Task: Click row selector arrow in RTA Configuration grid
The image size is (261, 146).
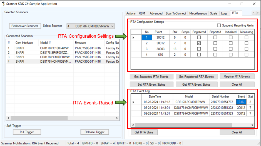Action: pos(133,37)
